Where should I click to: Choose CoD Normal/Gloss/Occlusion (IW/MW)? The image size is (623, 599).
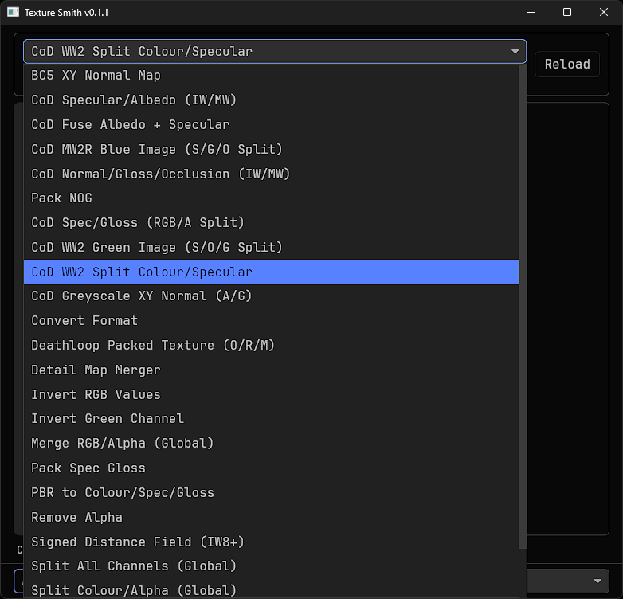click(x=271, y=174)
